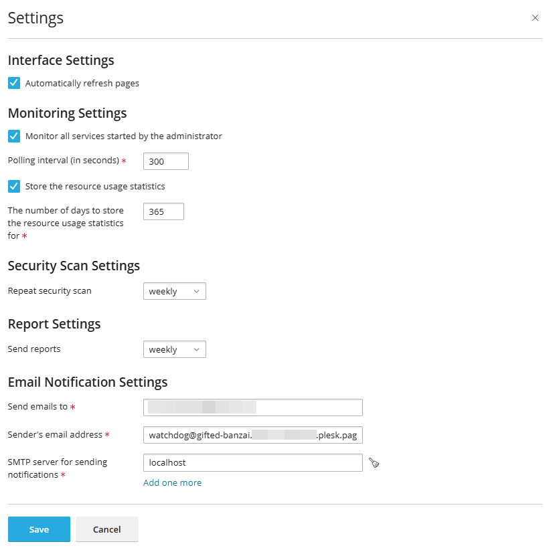This screenshot has width=545, height=550.
Task: Click the Email Notification Settings heading
Action: 88,382
